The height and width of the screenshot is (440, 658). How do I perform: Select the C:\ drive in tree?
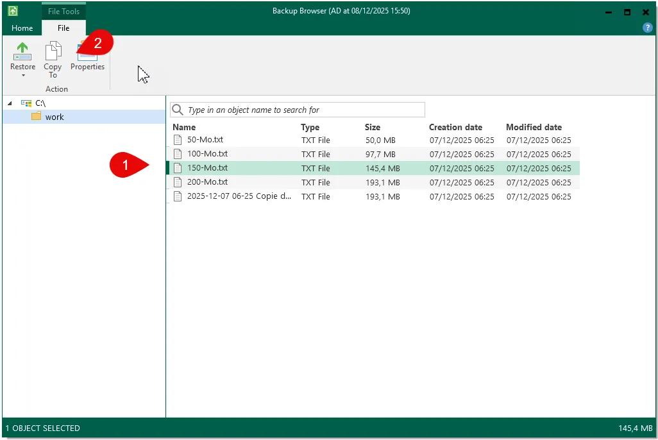coord(40,103)
